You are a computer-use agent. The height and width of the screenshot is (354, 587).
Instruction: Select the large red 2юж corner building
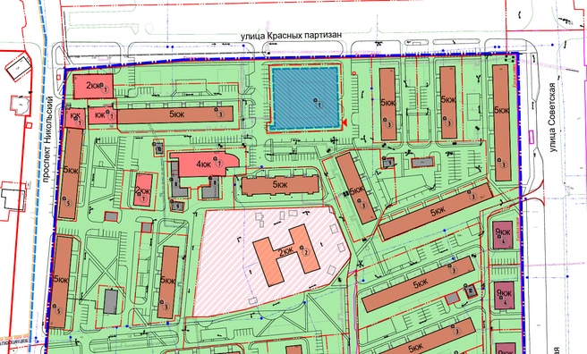click(93, 87)
